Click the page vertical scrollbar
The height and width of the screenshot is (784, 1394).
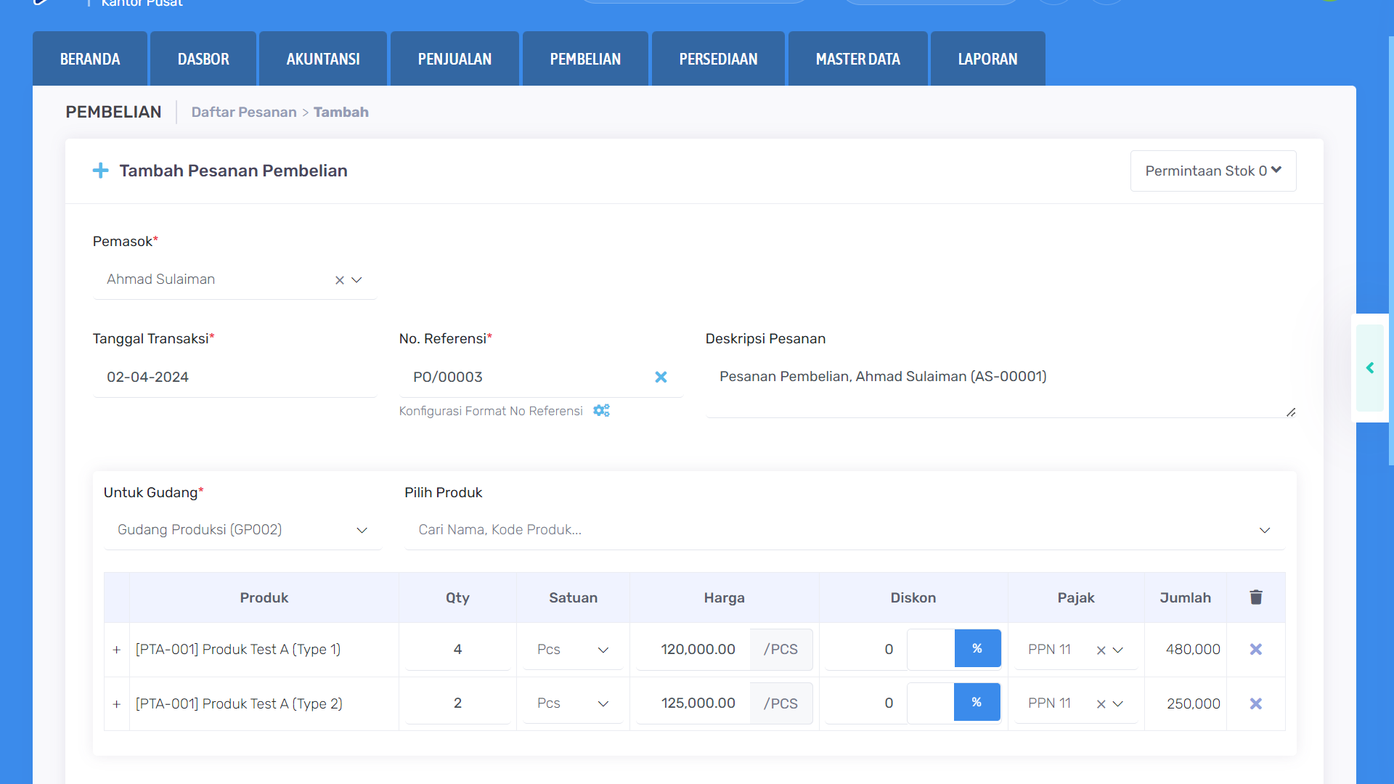1390,250
